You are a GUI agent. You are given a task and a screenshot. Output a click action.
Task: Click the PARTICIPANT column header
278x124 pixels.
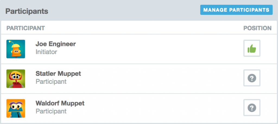coord(26,28)
